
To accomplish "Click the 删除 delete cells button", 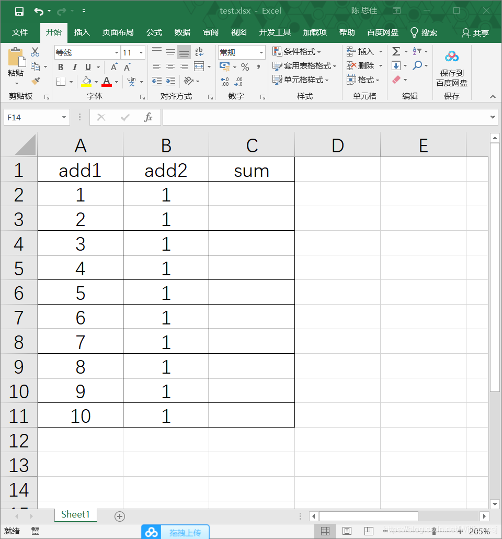I will click(x=364, y=65).
